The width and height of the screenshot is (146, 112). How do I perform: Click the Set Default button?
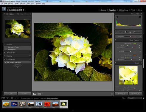[x=135, y=94]
